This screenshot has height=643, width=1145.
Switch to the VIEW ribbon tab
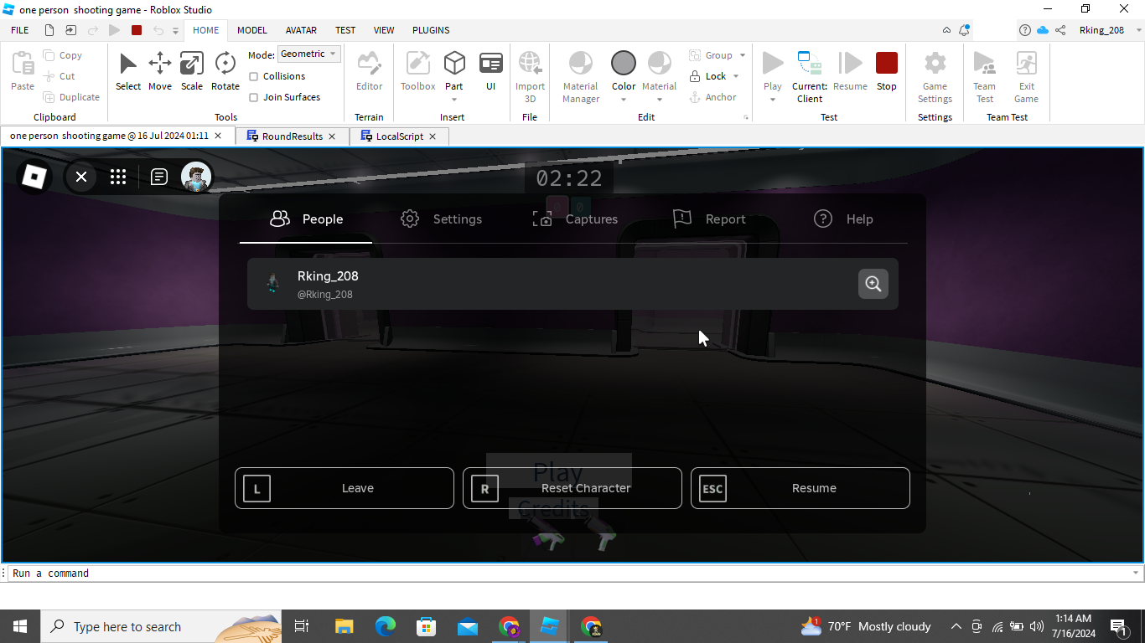point(384,30)
